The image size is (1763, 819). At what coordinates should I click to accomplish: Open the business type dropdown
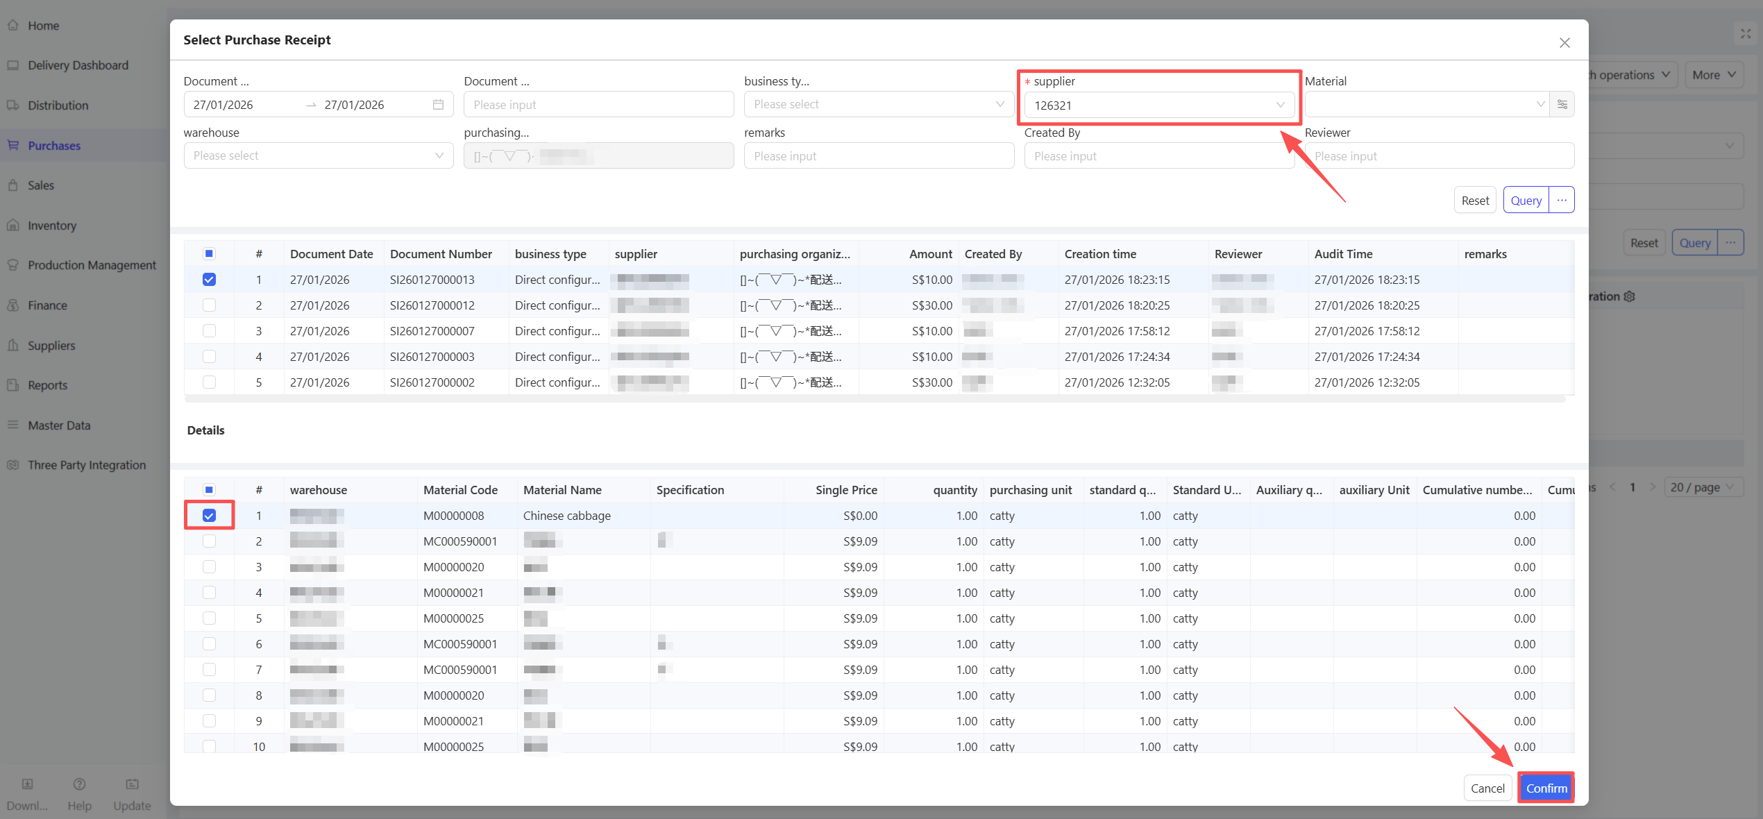(x=878, y=105)
